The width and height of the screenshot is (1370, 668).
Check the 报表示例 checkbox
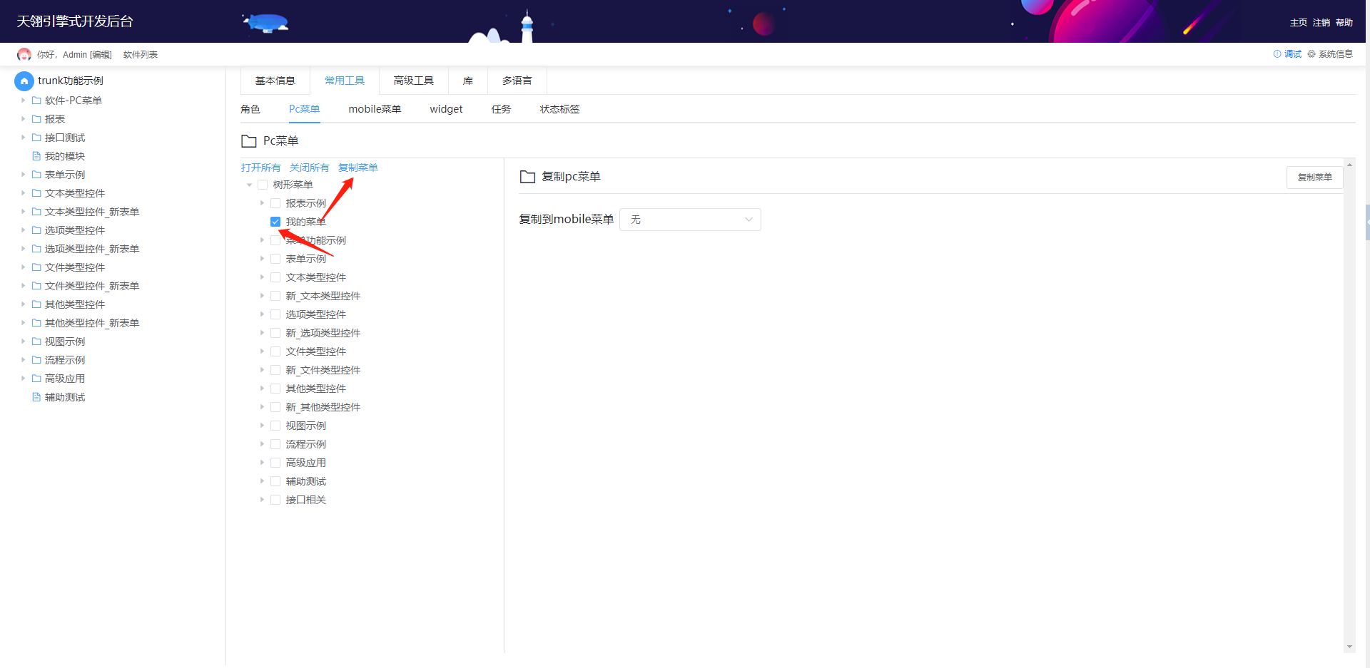(275, 203)
